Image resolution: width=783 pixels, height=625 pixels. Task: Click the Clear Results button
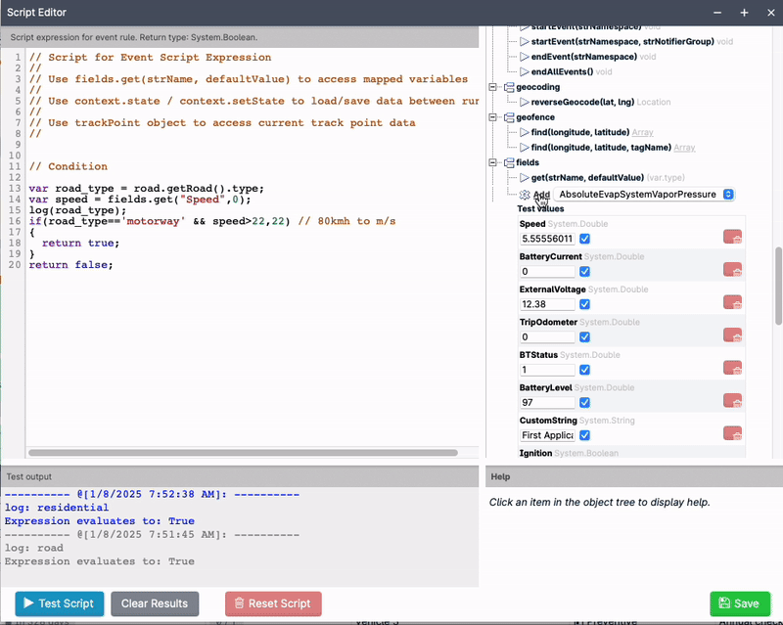[x=155, y=603]
